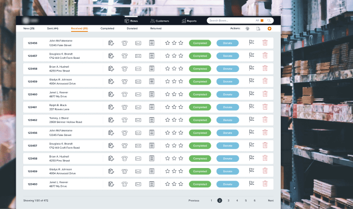Delete the Ralph B. Black box with trash icon
The width and height of the screenshot is (353, 209).
coord(265,107)
